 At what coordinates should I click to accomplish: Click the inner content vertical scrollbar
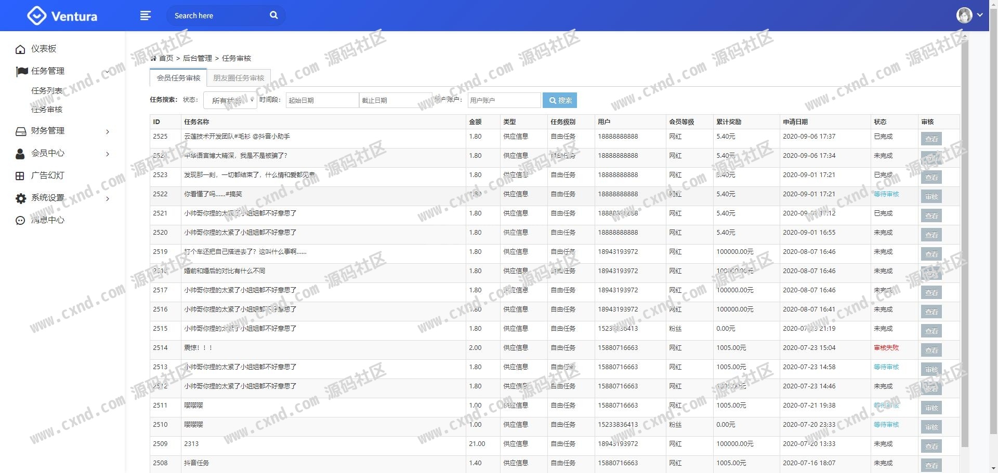tap(965, 243)
